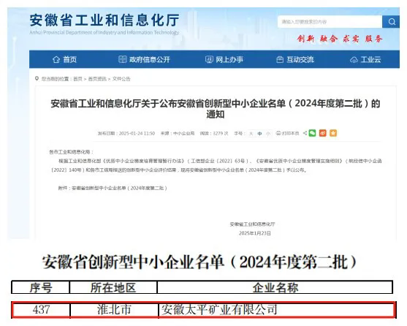
Task: Click the 首页 breadcrumb link
Action: (x=77, y=79)
